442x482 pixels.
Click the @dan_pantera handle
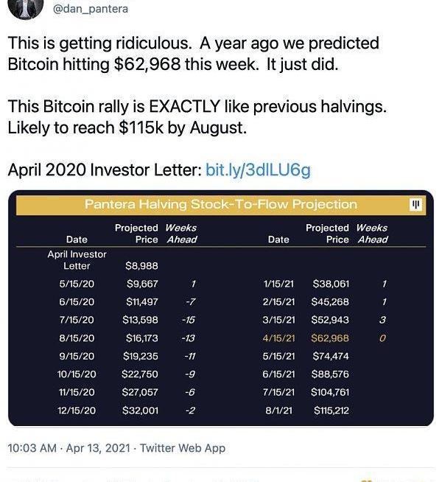[x=91, y=9]
